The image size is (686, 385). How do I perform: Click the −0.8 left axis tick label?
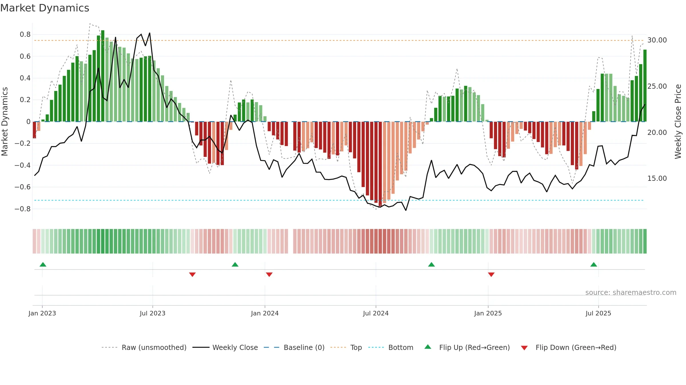[23, 209]
